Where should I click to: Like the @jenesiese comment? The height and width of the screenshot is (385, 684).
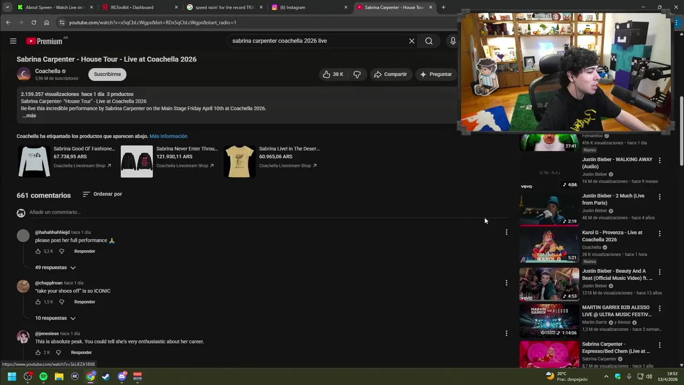38,352
